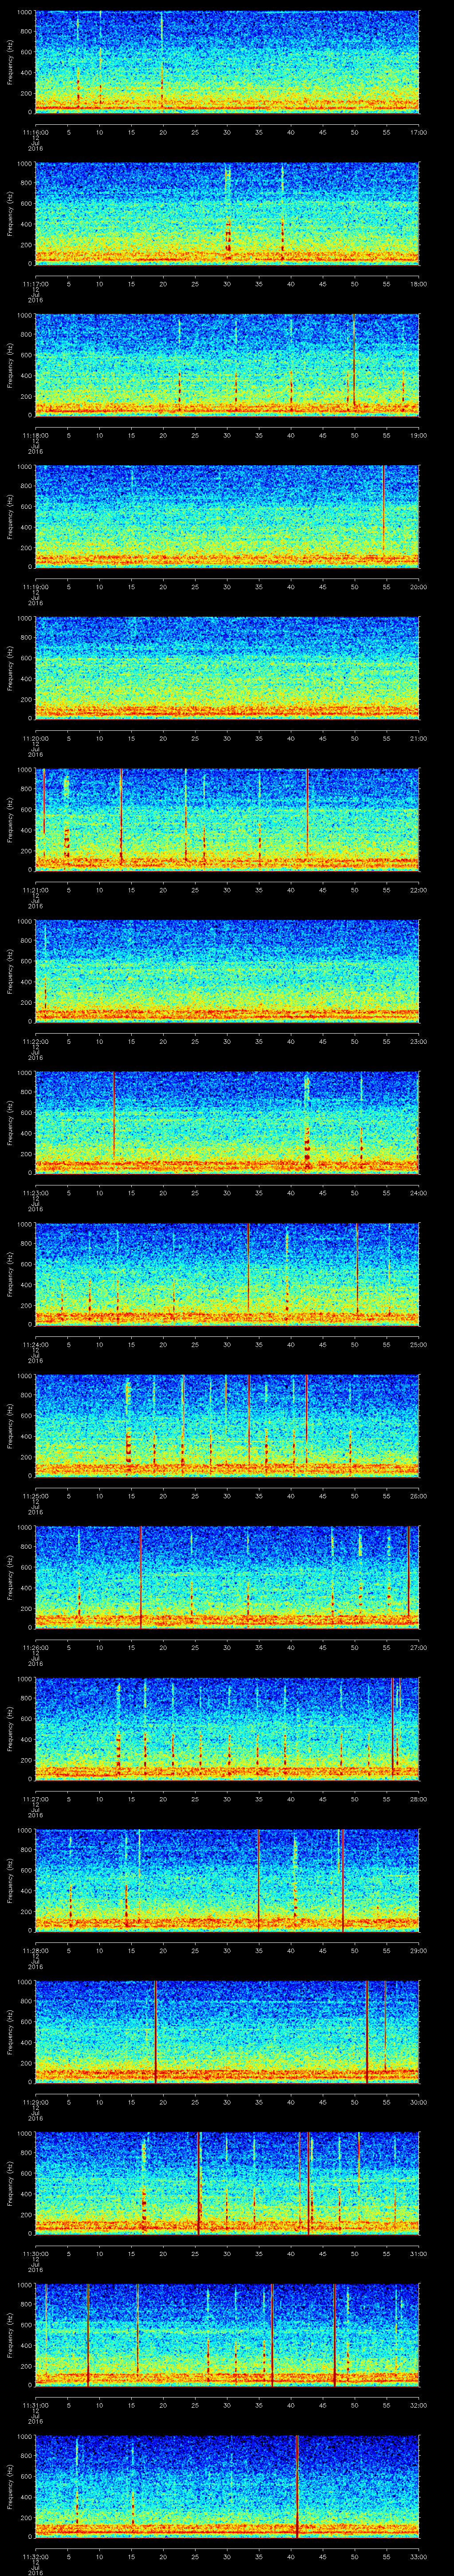
Task: Select the 32:00 end time label
Action: pyautogui.click(x=418, y=2405)
